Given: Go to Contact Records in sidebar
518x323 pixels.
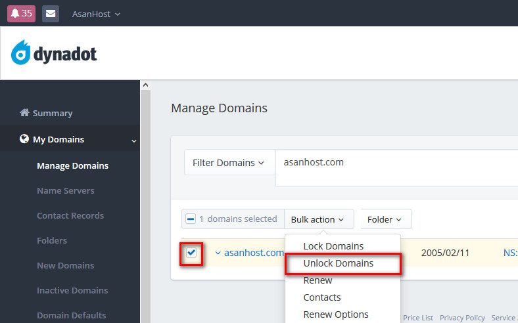Looking at the screenshot, I should coord(70,215).
